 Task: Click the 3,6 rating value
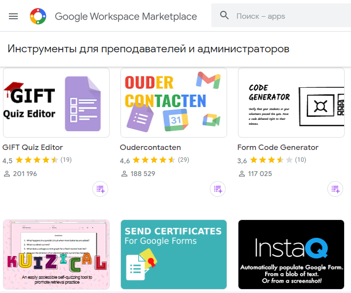[242, 161]
